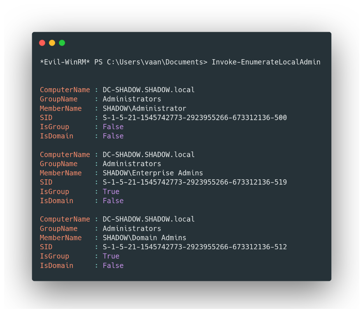Viewport: 363px width, 313px height.
Task: Click the SID value ending in 519
Action: coord(195,182)
